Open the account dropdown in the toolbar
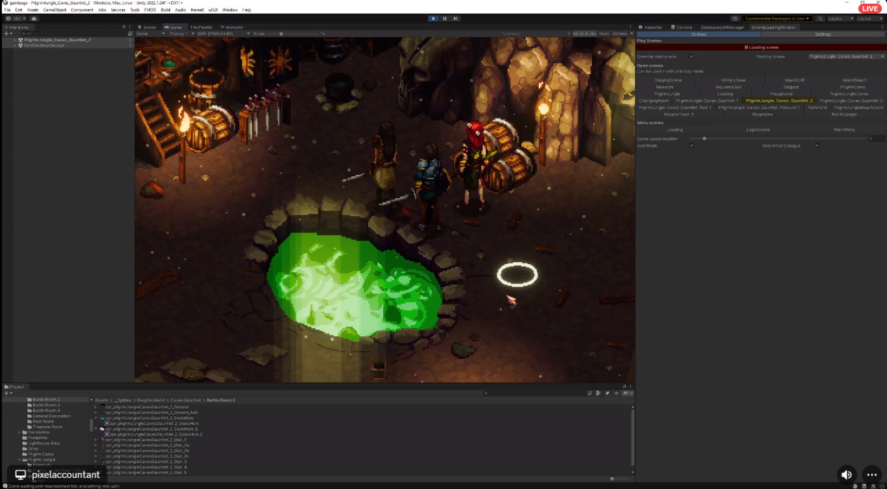The image size is (887, 489). tap(16, 18)
